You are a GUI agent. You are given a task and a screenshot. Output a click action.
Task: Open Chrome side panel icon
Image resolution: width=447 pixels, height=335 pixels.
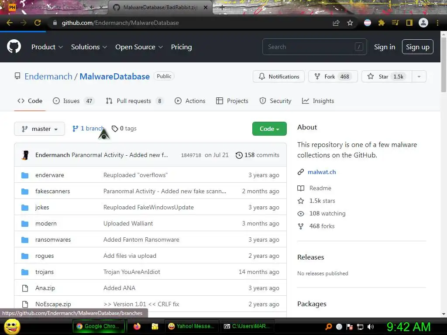[x=409, y=23]
